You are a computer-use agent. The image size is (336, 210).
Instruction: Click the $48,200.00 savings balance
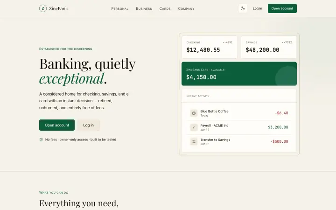[262, 50]
